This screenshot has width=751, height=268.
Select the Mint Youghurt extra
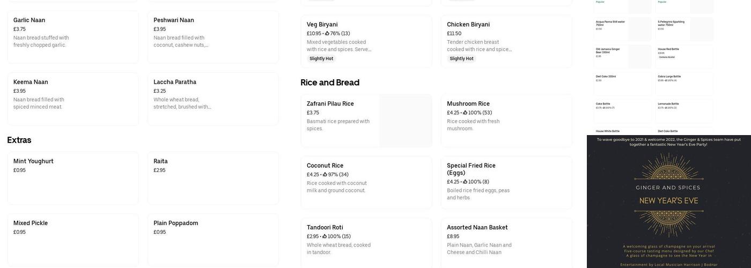72,178
